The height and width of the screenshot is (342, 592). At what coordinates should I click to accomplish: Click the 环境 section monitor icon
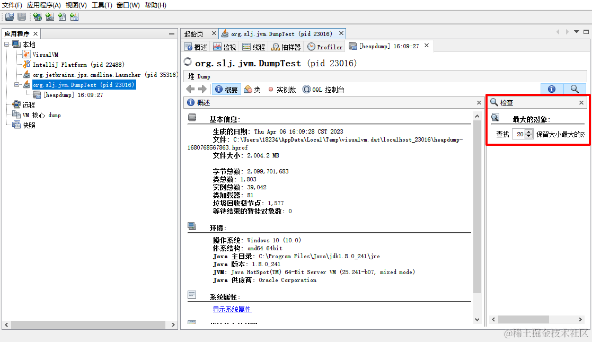tap(192, 226)
